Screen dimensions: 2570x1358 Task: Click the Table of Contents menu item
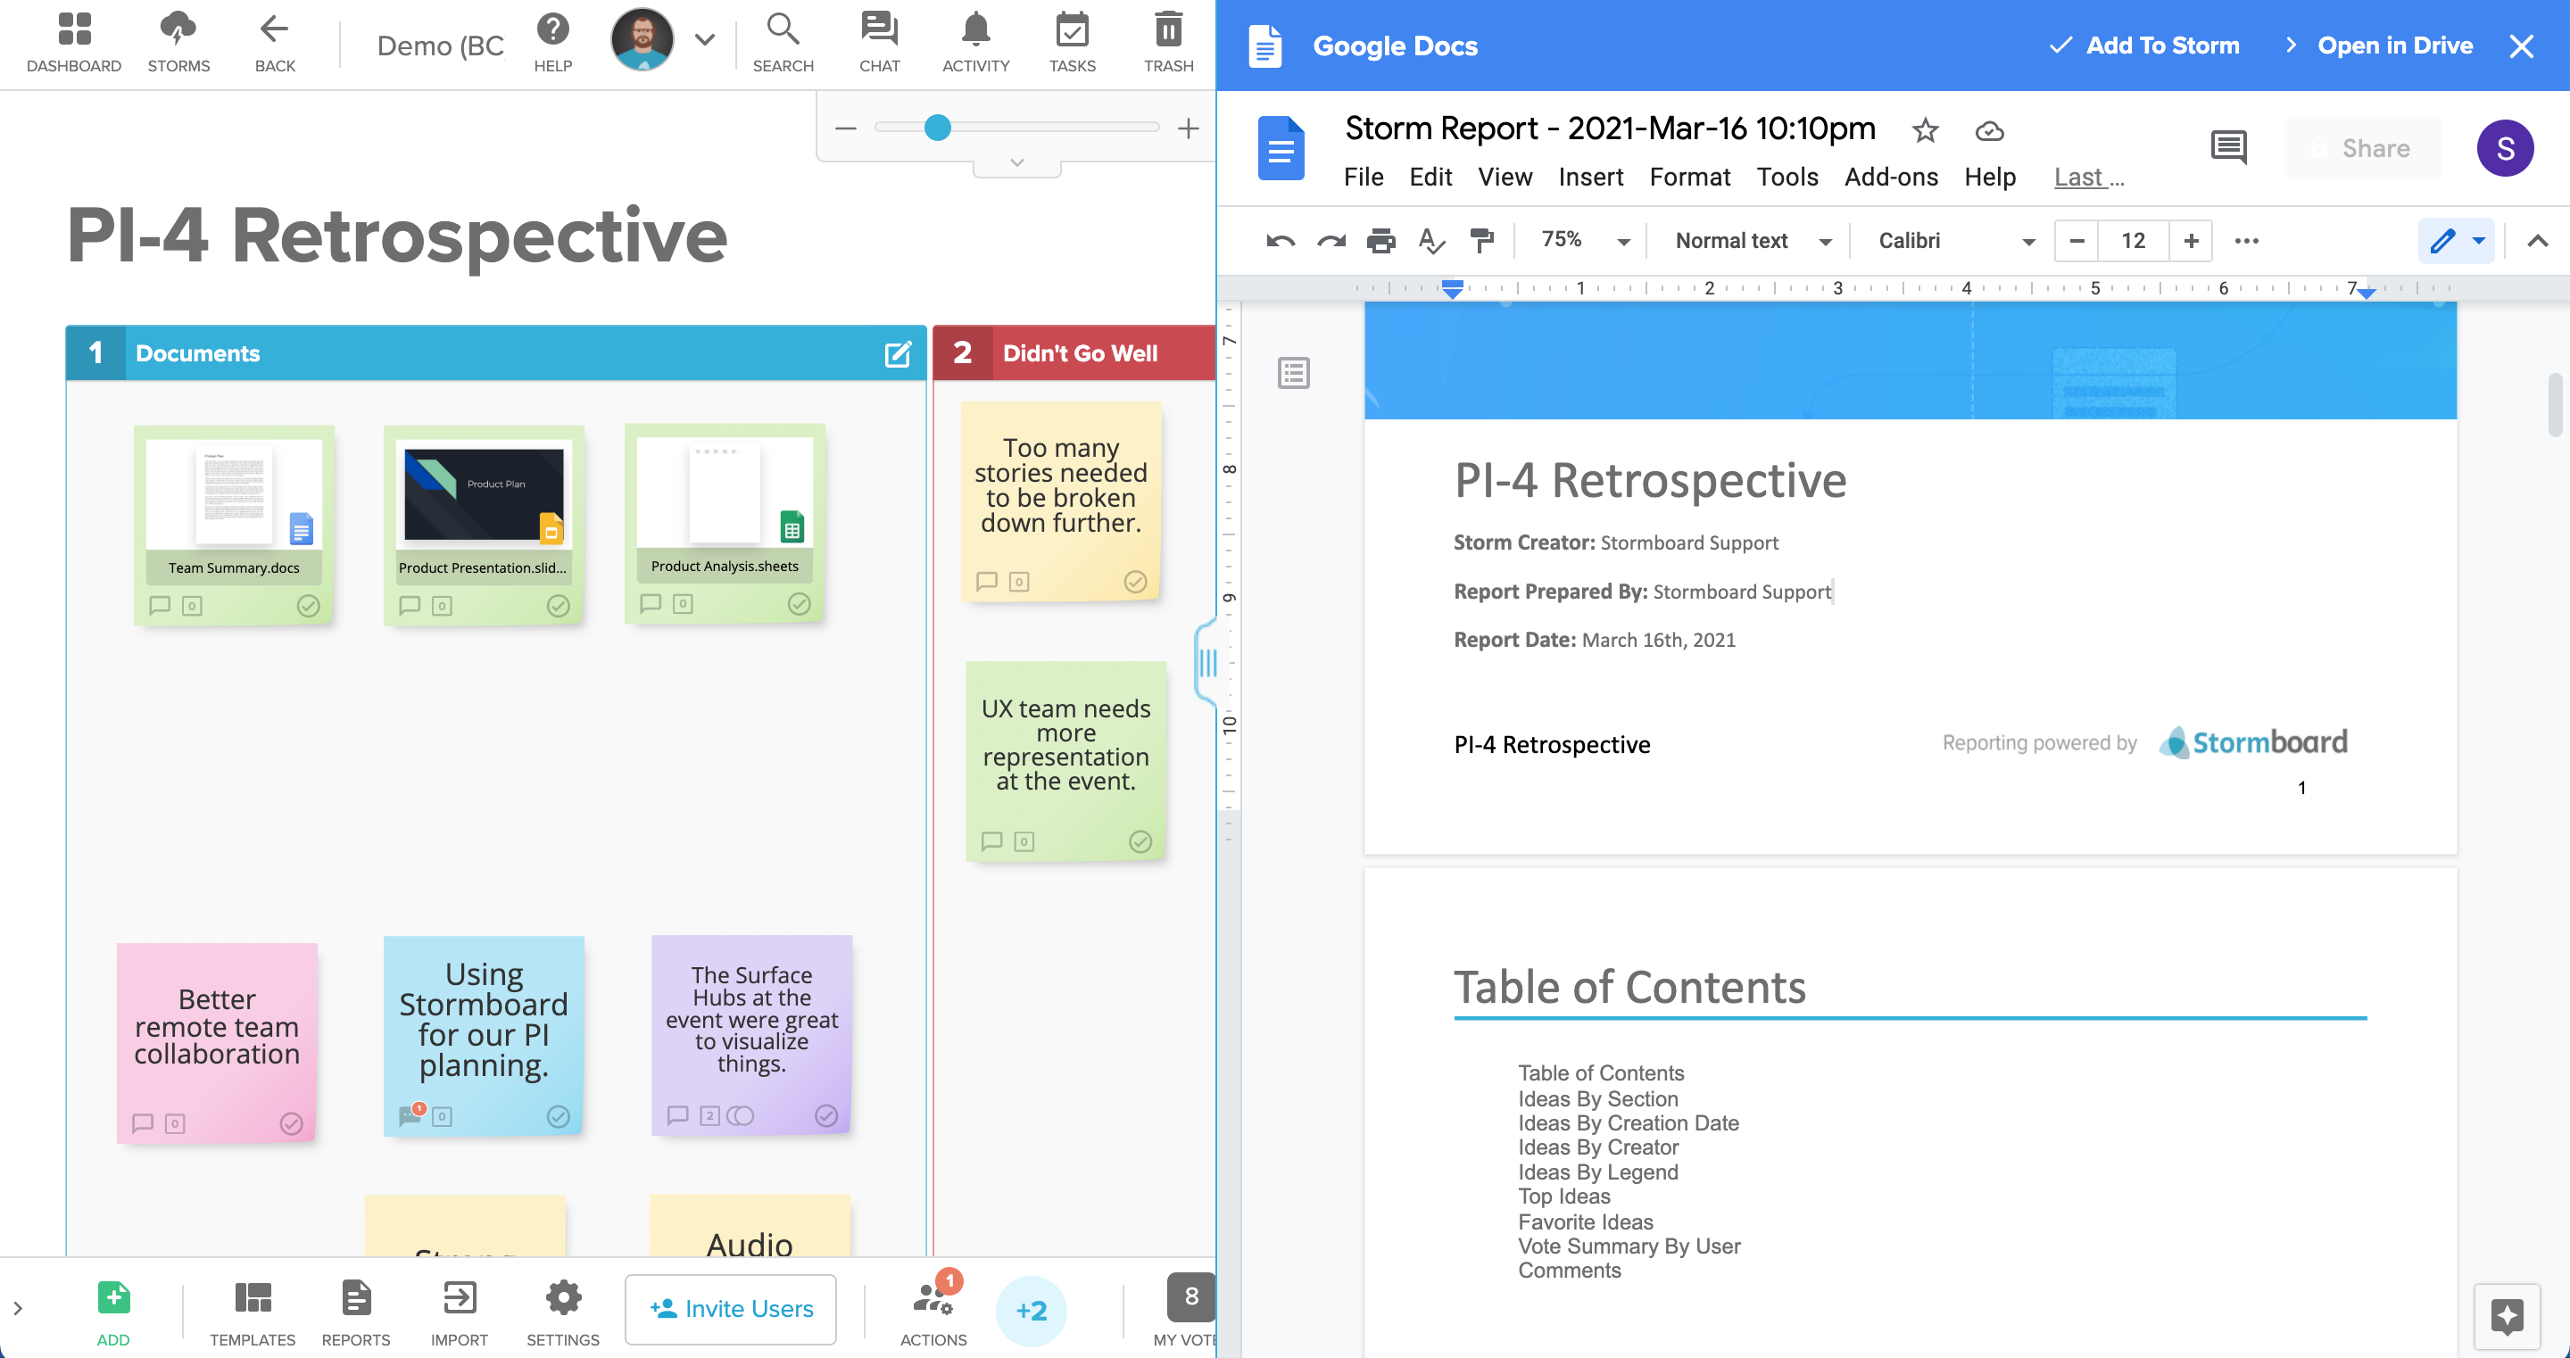tap(1599, 1072)
